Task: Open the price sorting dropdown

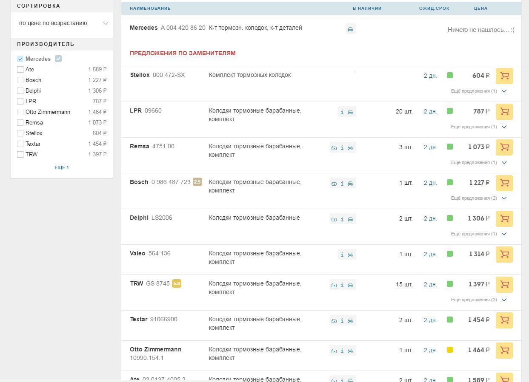Action: tap(62, 23)
